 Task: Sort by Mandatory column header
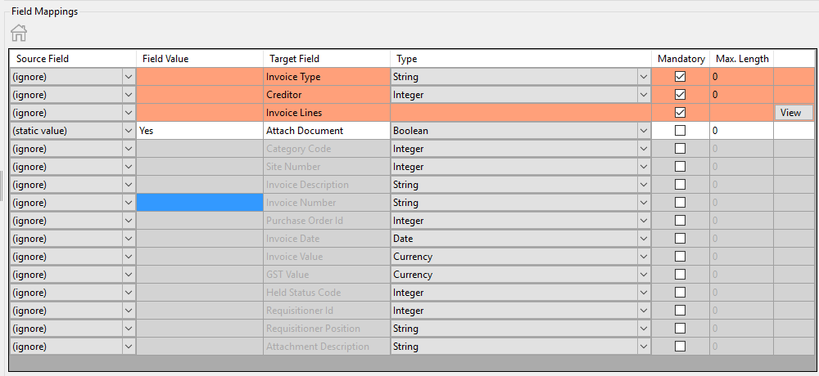point(680,59)
